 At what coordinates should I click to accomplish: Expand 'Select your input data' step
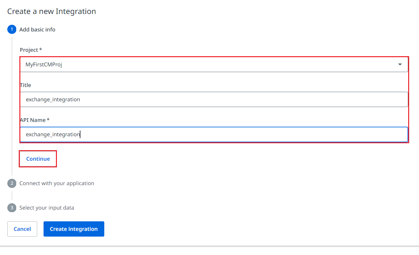coord(47,208)
